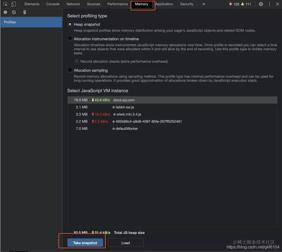The width and height of the screenshot is (282, 252).
Task: Click the trash delete profile icon
Action: tap(25, 12)
